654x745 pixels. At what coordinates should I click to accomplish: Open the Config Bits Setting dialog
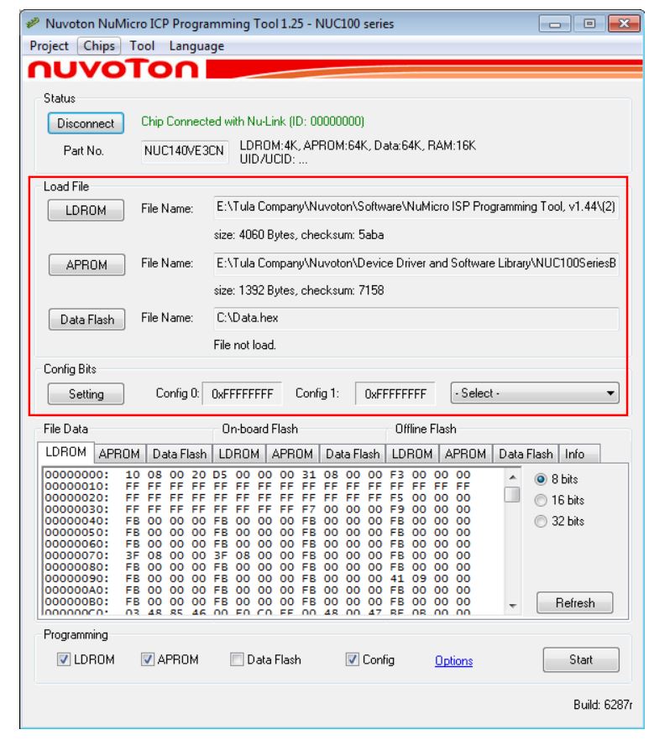pos(86,393)
